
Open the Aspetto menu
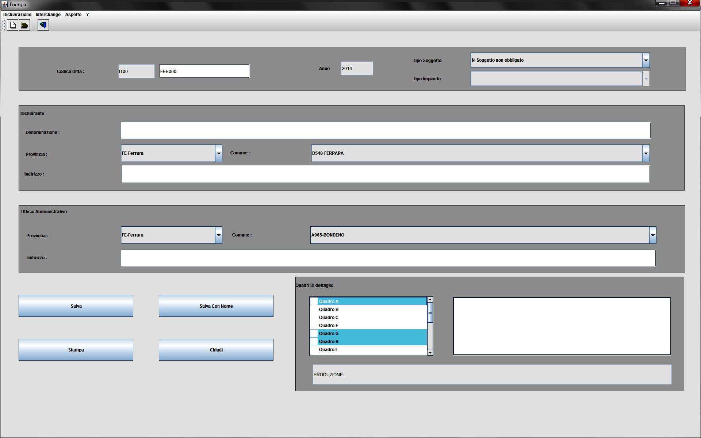[73, 15]
